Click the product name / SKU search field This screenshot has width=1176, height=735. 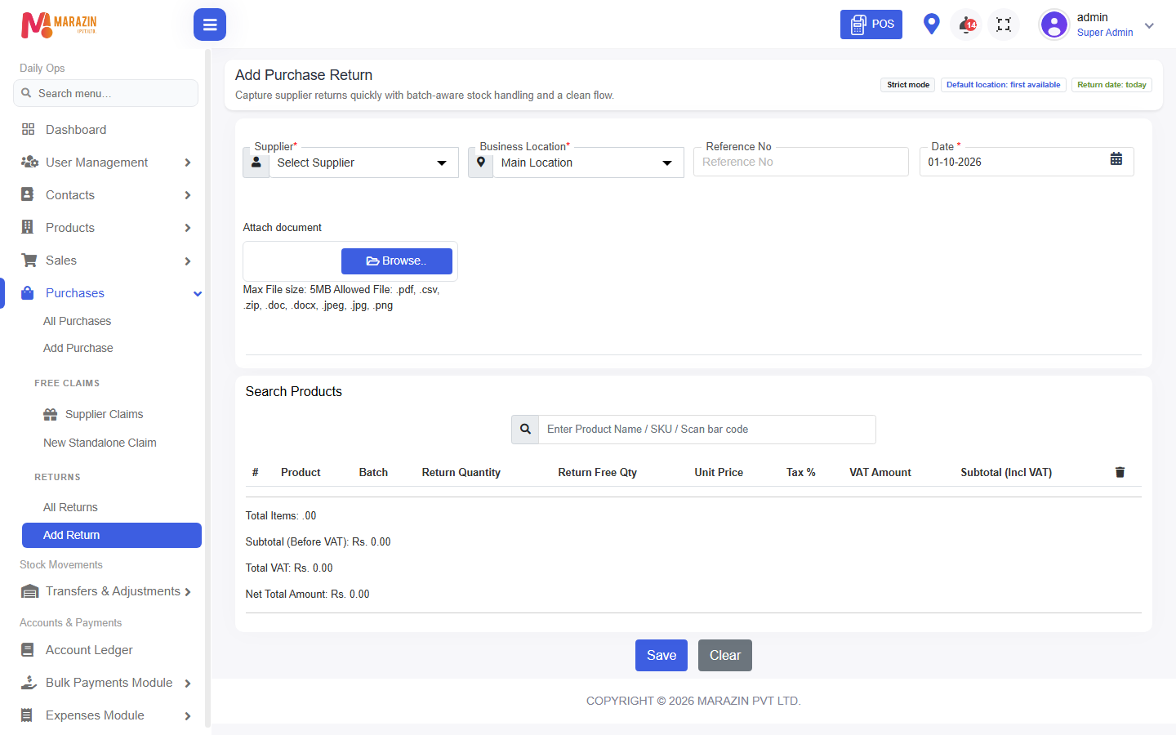click(x=707, y=430)
